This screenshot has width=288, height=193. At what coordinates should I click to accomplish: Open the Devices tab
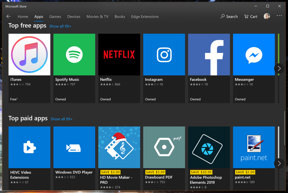(74, 17)
